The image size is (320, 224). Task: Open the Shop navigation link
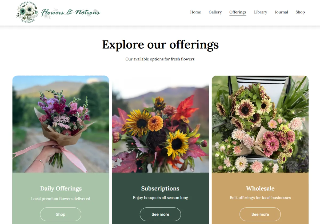coord(300,12)
